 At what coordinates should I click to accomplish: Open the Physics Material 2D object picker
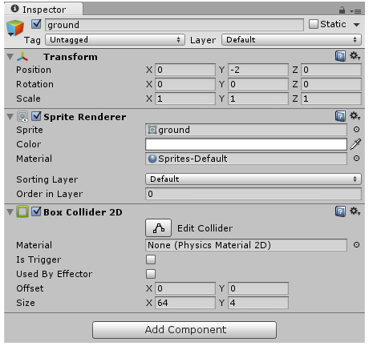tap(356, 245)
